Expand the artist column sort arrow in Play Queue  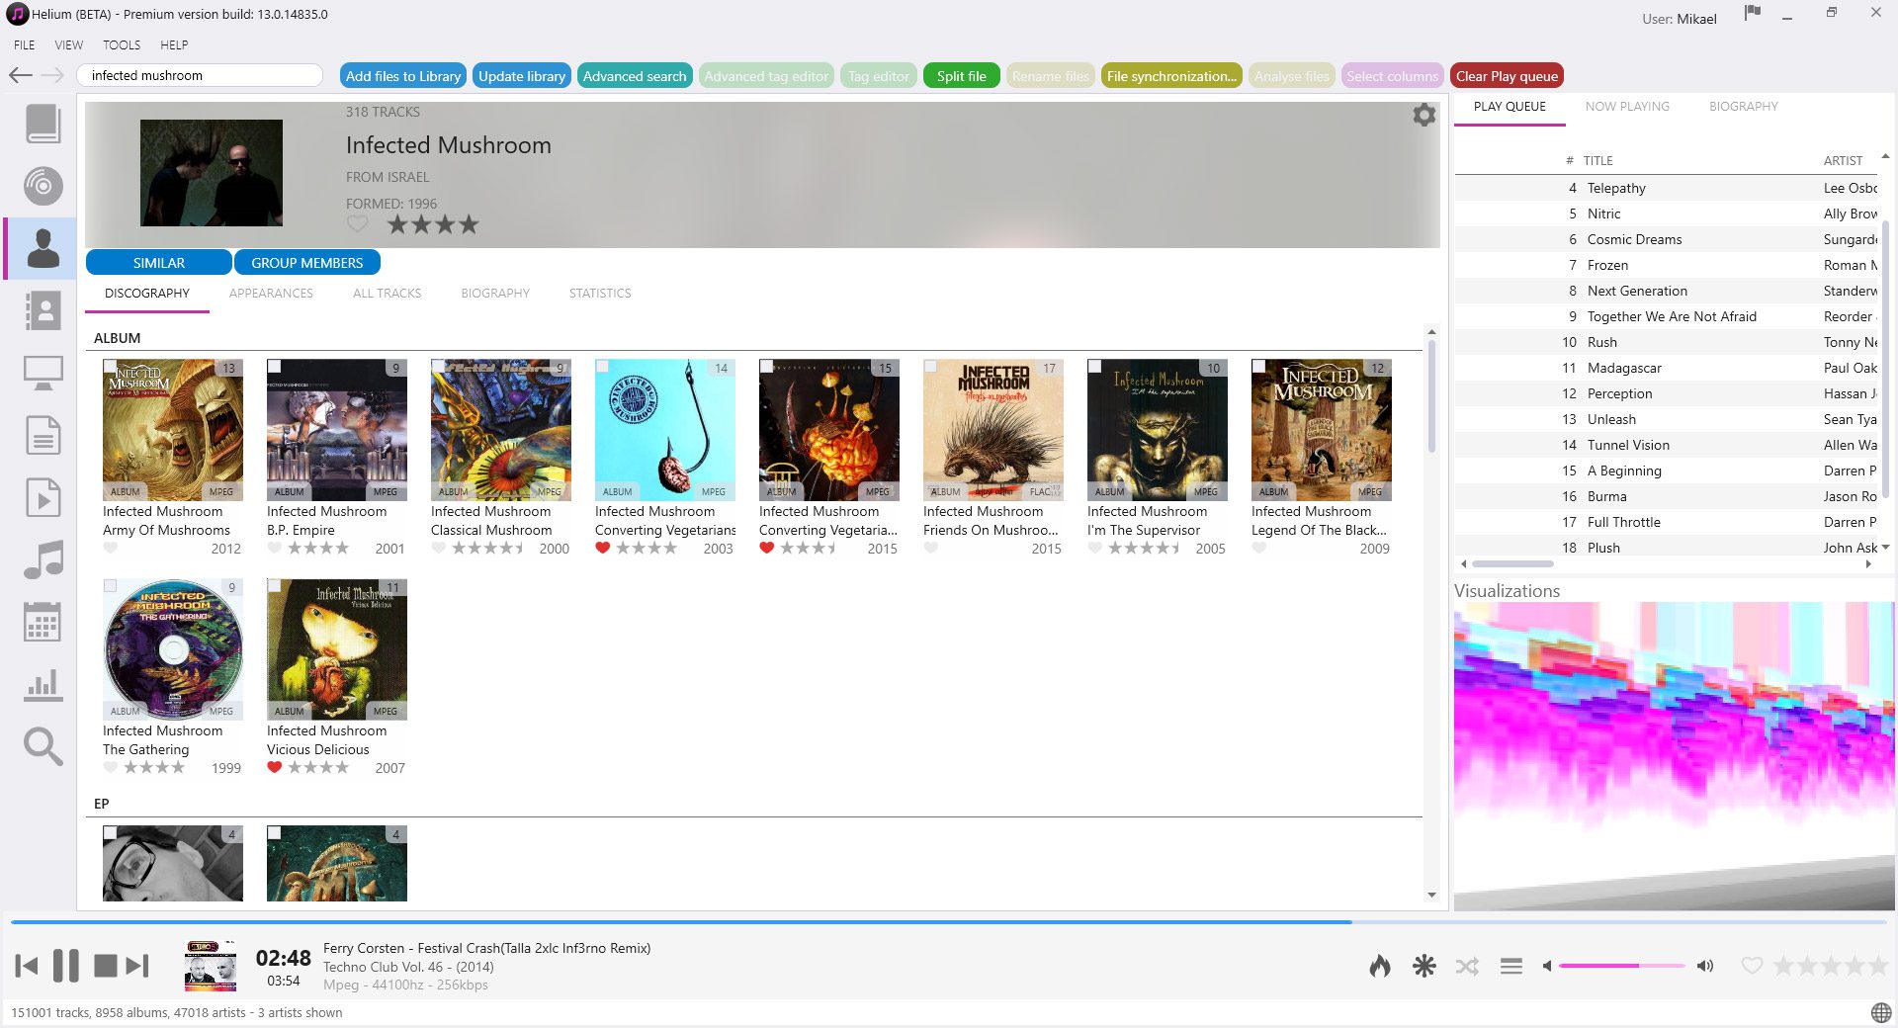point(1884,155)
